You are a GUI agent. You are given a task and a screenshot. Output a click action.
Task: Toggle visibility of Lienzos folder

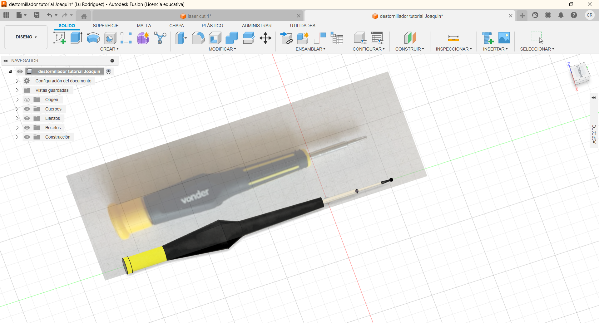click(27, 118)
